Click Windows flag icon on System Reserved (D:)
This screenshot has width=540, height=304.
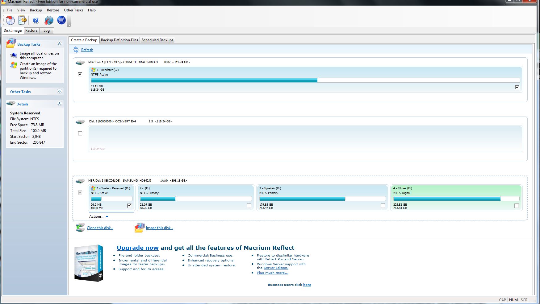coord(93,188)
